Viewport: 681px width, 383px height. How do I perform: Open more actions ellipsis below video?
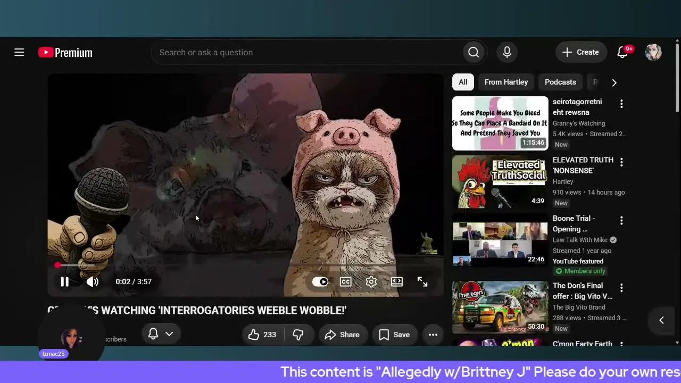click(433, 335)
